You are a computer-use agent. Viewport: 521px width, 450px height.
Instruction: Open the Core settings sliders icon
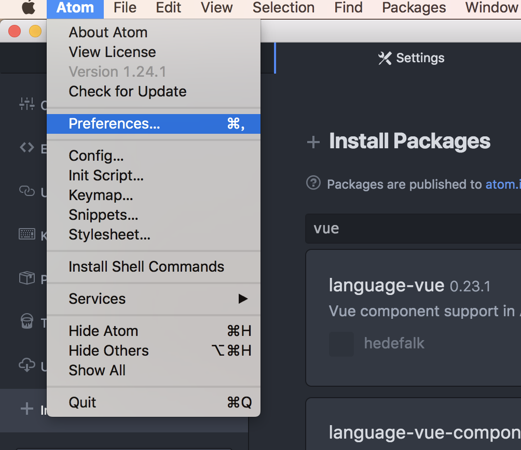(x=27, y=104)
